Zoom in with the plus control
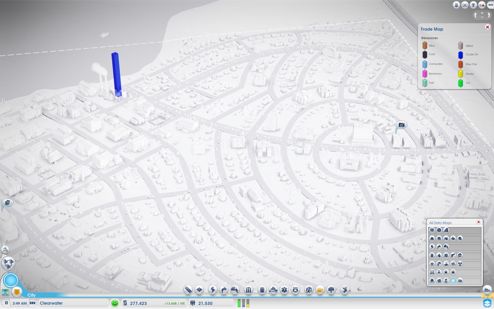The width and height of the screenshot is (494, 309). (482, 13)
